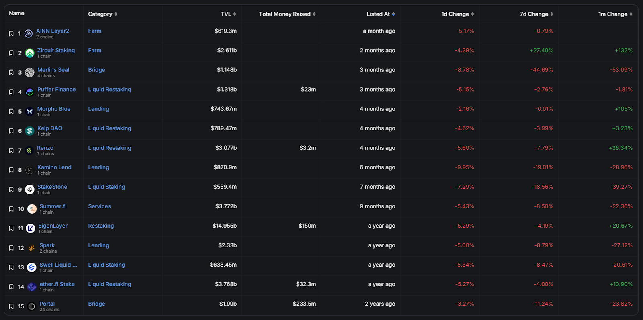Sort table by TVL column
The height and width of the screenshot is (320, 643).
(x=229, y=14)
